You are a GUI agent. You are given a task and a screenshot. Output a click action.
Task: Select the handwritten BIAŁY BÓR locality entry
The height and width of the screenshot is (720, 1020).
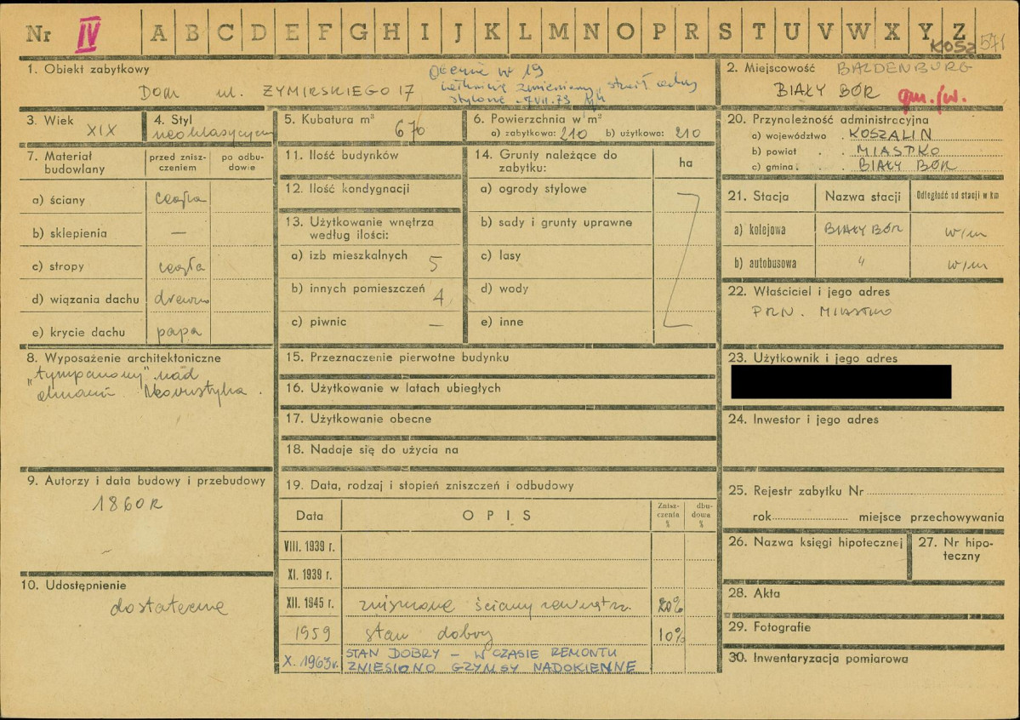(825, 90)
